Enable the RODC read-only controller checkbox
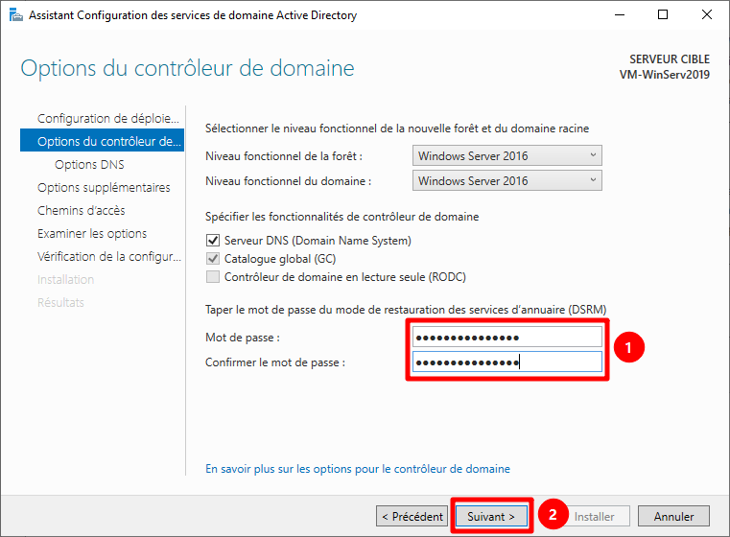The width and height of the screenshot is (730, 537). (x=213, y=277)
